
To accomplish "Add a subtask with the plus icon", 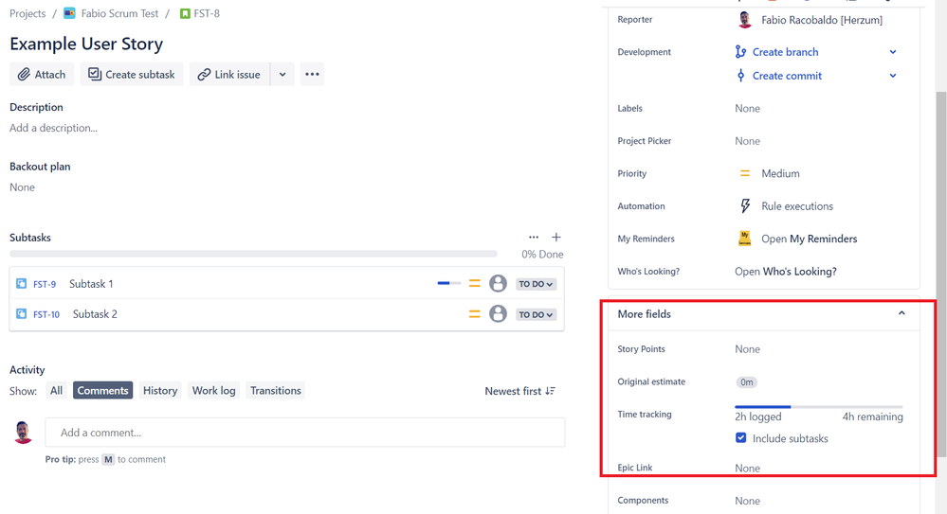I will click(556, 237).
